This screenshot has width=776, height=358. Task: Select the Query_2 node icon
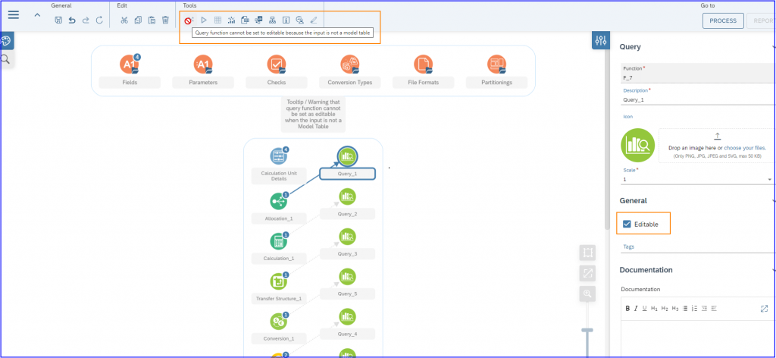(x=347, y=197)
